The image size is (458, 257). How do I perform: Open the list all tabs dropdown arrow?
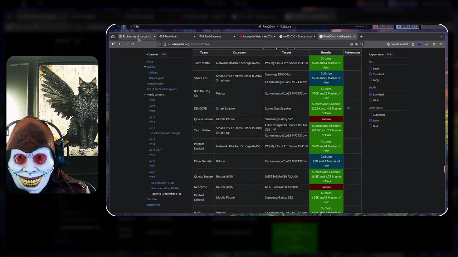tap(441, 36)
